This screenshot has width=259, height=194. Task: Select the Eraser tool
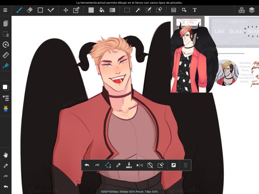point(30,10)
